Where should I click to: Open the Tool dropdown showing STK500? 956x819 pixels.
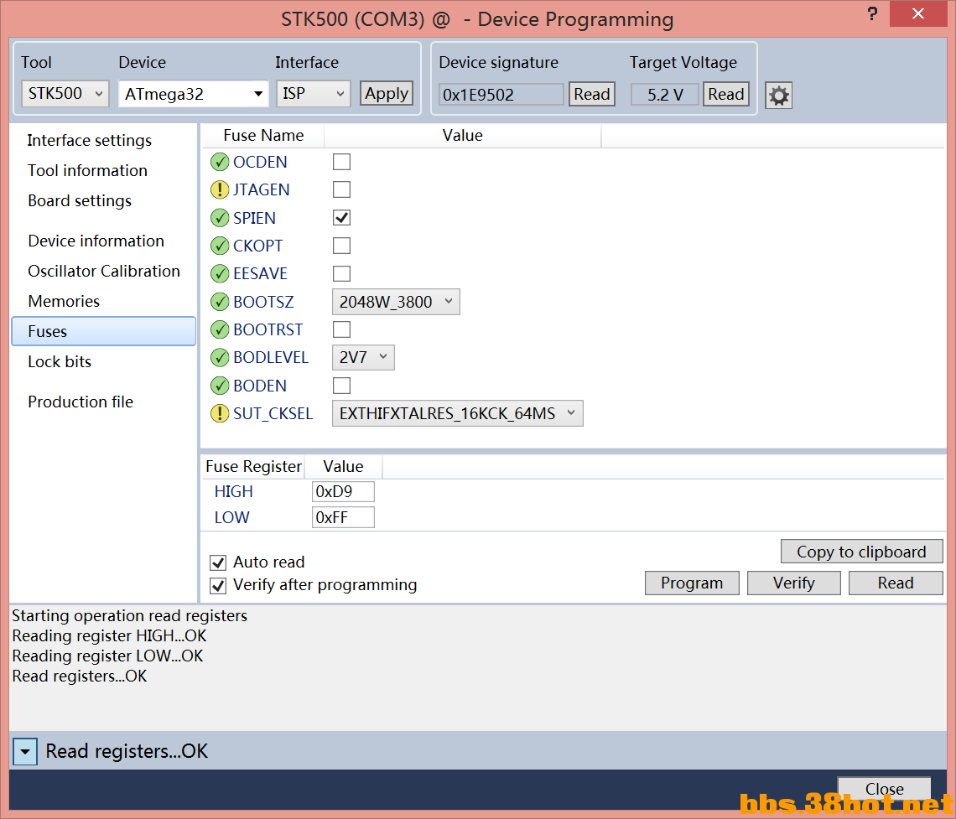(x=65, y=94)
